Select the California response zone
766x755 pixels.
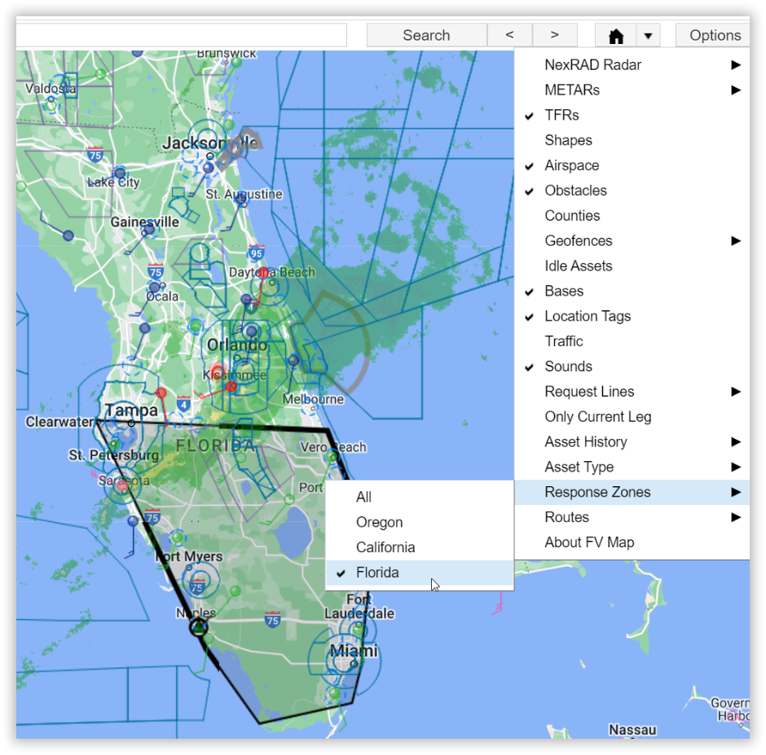420,547
